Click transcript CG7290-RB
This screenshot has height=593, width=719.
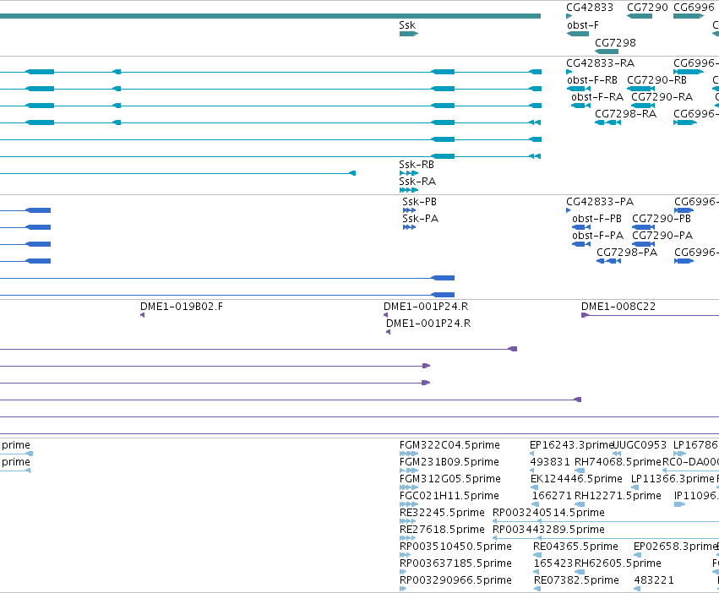tap(656, 80)
